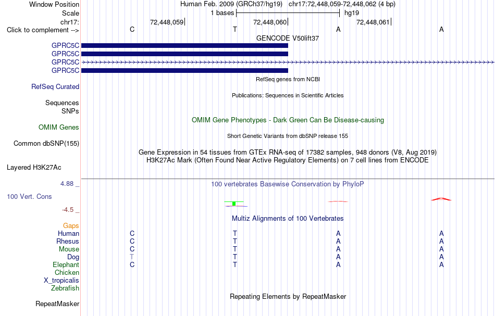This screenshot has width=495, height=316.
Task: Click the 'Elephant' alignment row label
Action: click(66, 265)
